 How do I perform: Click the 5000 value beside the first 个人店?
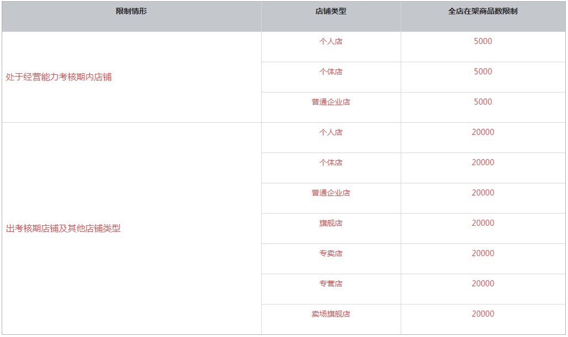[x=483, y=41]
